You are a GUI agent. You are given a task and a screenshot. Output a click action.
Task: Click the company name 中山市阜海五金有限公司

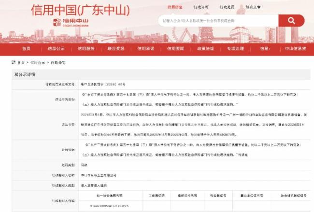coord(99,175)
